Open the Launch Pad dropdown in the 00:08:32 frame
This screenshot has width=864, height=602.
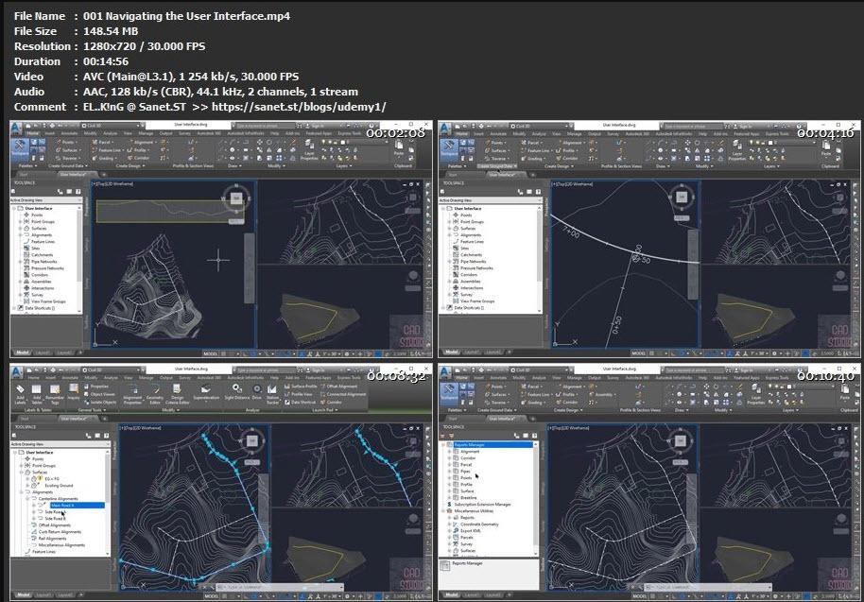pyautogui.click(x=324, y=410)
